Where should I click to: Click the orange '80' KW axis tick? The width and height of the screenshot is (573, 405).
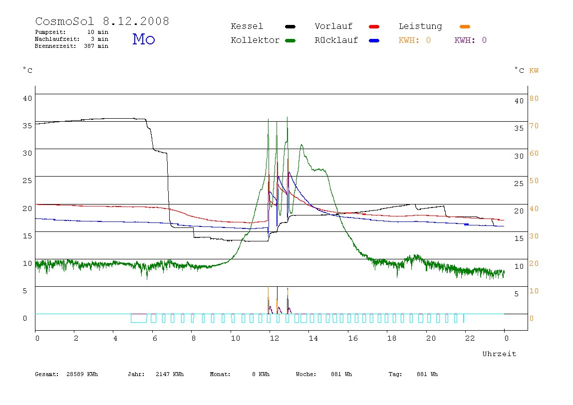[x=534, y=98]
